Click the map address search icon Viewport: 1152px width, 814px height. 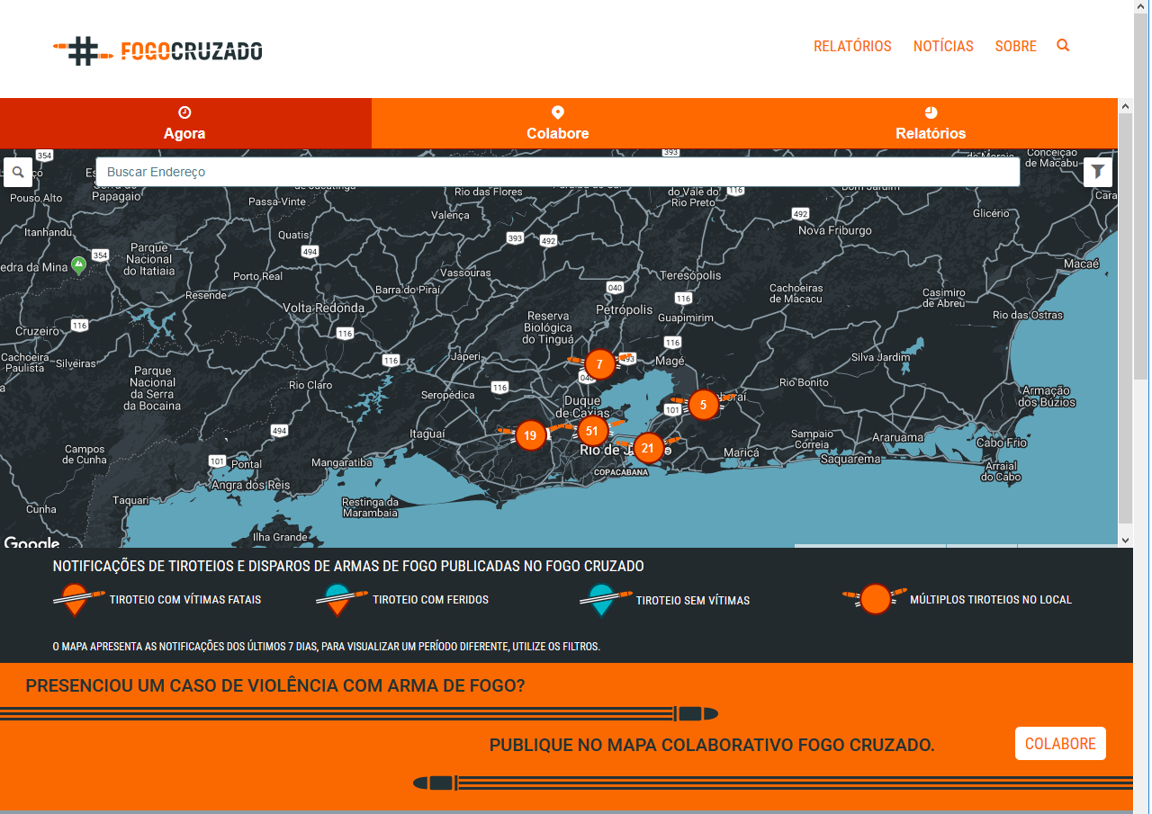click(x=18, y=172)
